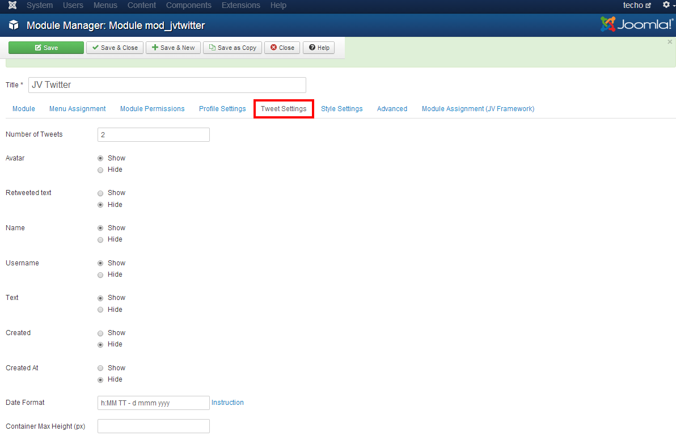Open the Components menu
The height and width of the screenshot is (444, 676).
coord(188,5)
